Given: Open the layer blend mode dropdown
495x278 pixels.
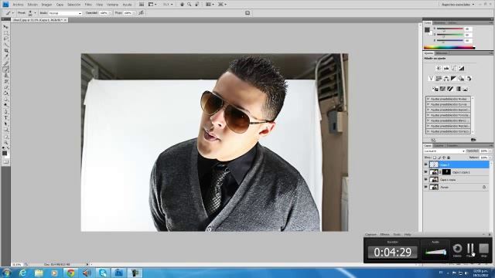Looking at the screenshot, I should point(445,151).
